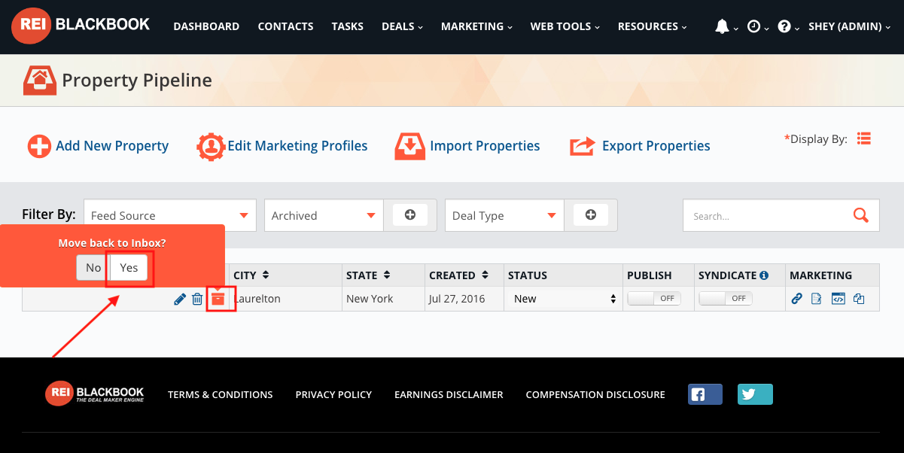
Task: Click the search magnifier icon
Action: pyautogui.click(x=861, y=215)
